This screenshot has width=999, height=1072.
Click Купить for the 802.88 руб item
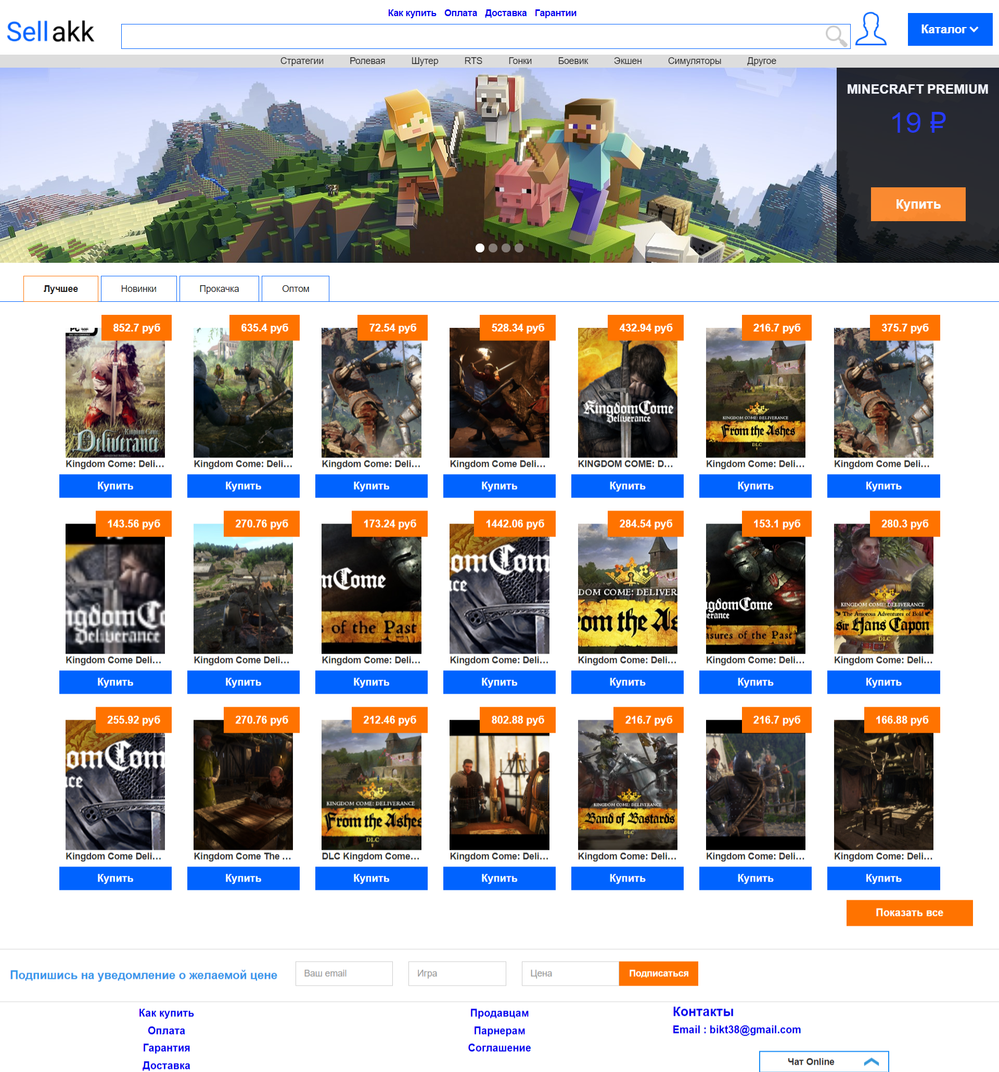pyautogui.click(x=499, y=878)
